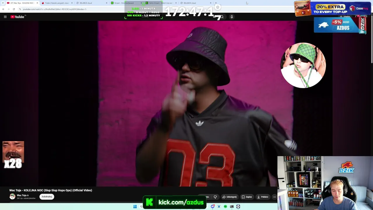Open the terminal from the taskbar
Screen dimensions: 373x210
coord(232,206)
